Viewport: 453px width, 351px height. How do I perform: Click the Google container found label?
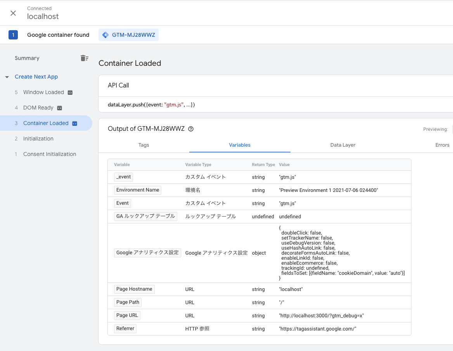coord(58,35)
